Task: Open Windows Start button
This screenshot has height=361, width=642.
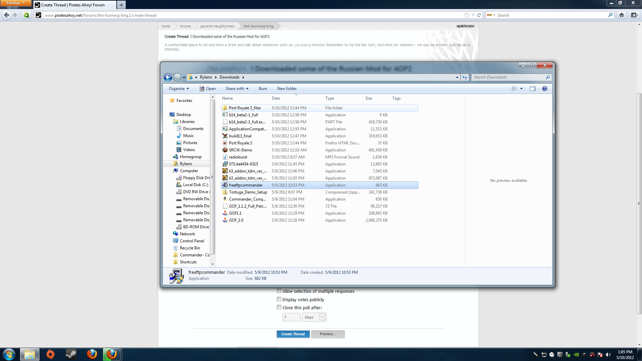Action: [x=9, y=354]
